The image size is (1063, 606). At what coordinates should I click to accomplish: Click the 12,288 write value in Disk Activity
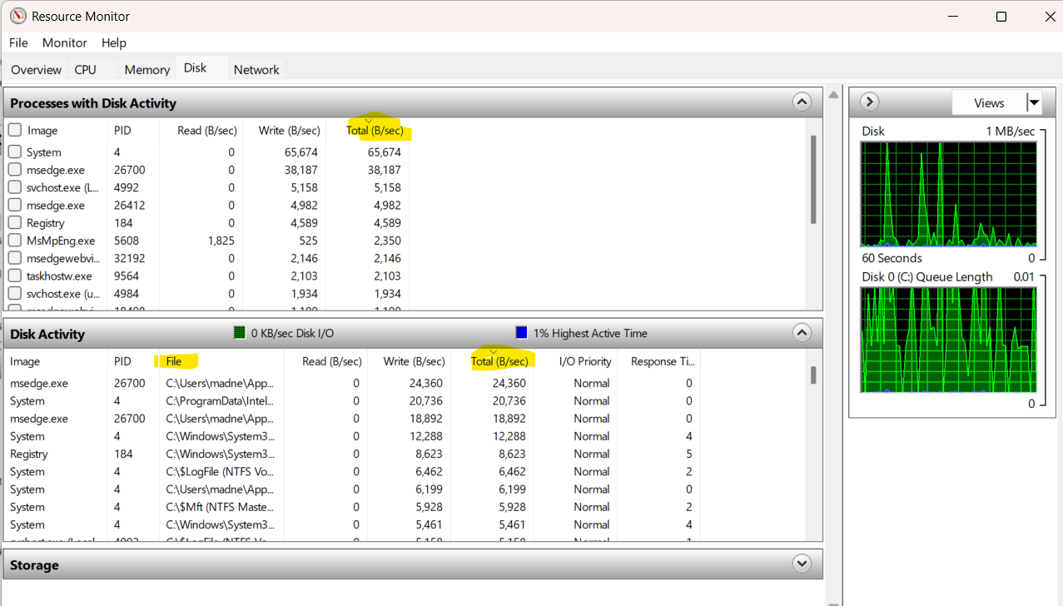pos(425,436)
